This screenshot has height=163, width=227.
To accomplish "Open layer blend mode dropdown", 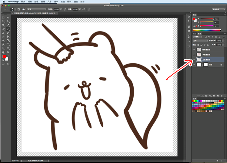I will (200, 41).
